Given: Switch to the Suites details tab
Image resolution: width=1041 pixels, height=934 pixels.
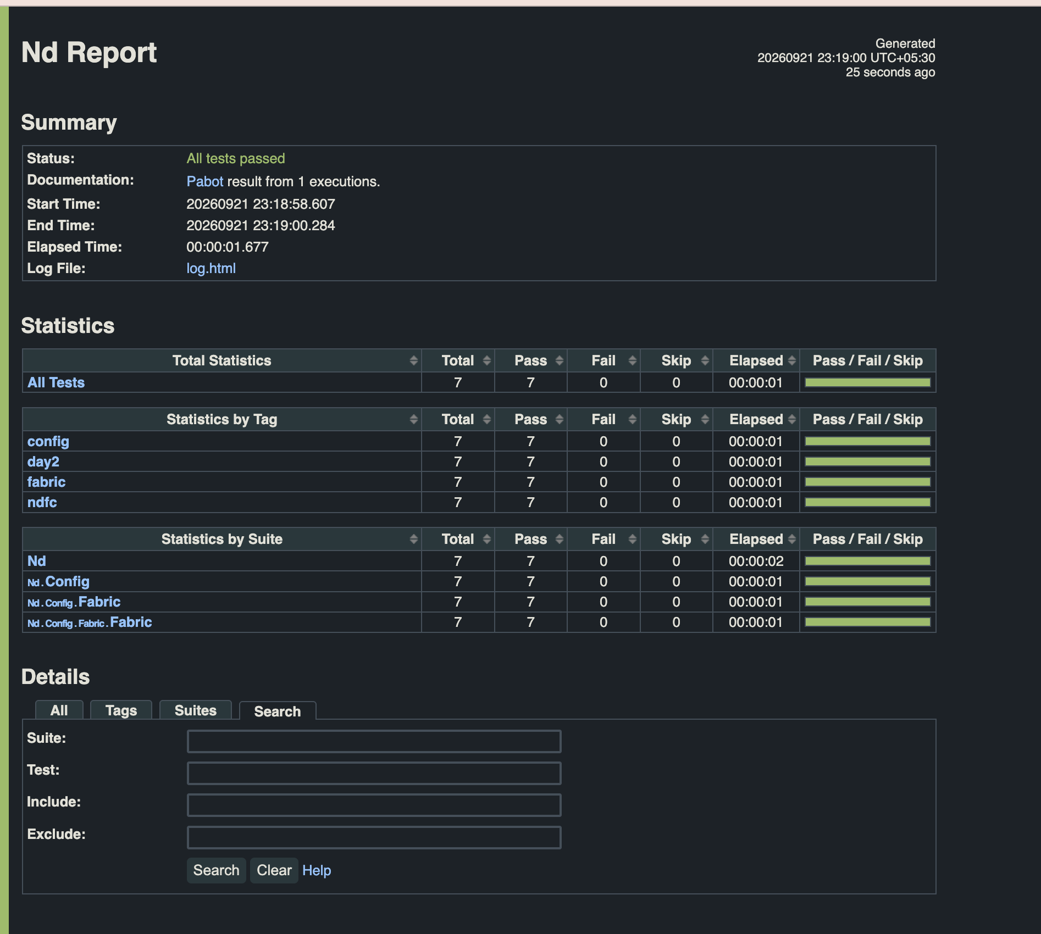Looking at the screenshot, I should pyautogui.click(x=196, y=710).
